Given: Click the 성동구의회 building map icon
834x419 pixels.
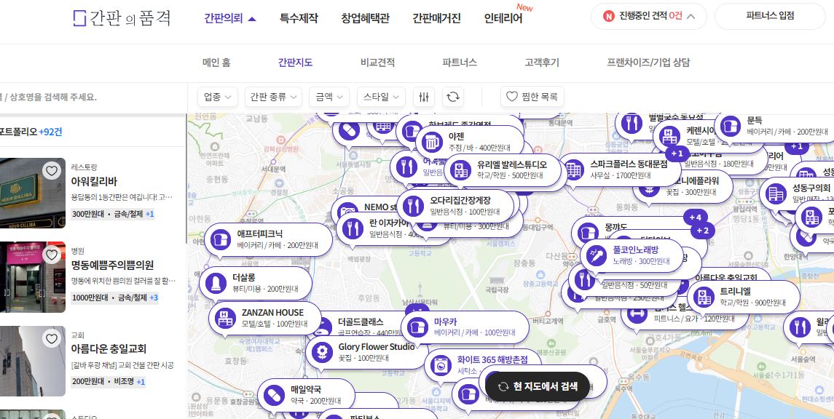Looking at the screenshot, I should click(x=774, y=193).
